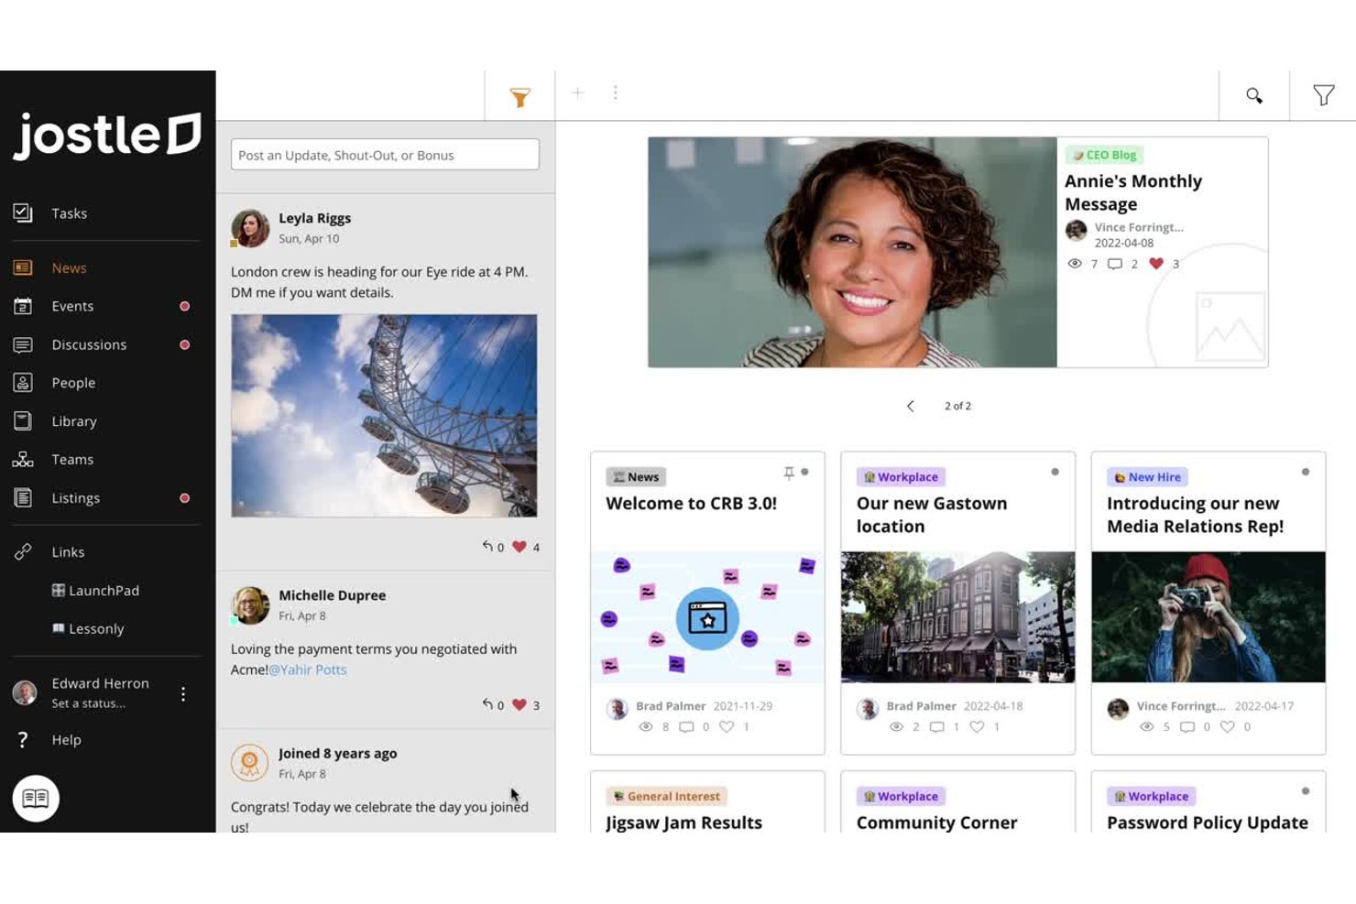1356x904 pixels.
Task: Click the People icon in sidebar
Action: (23, 383)
